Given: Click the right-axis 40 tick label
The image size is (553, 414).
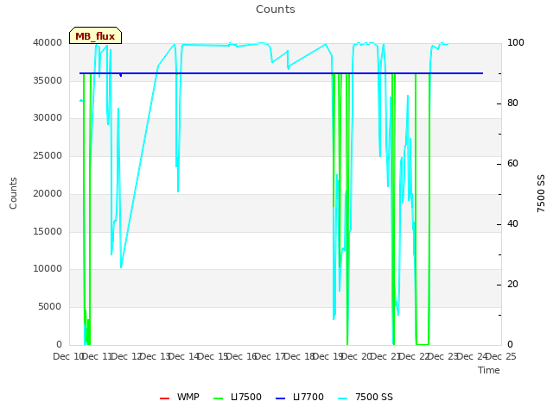Looking at the screenshot, I should pos(512,224).
